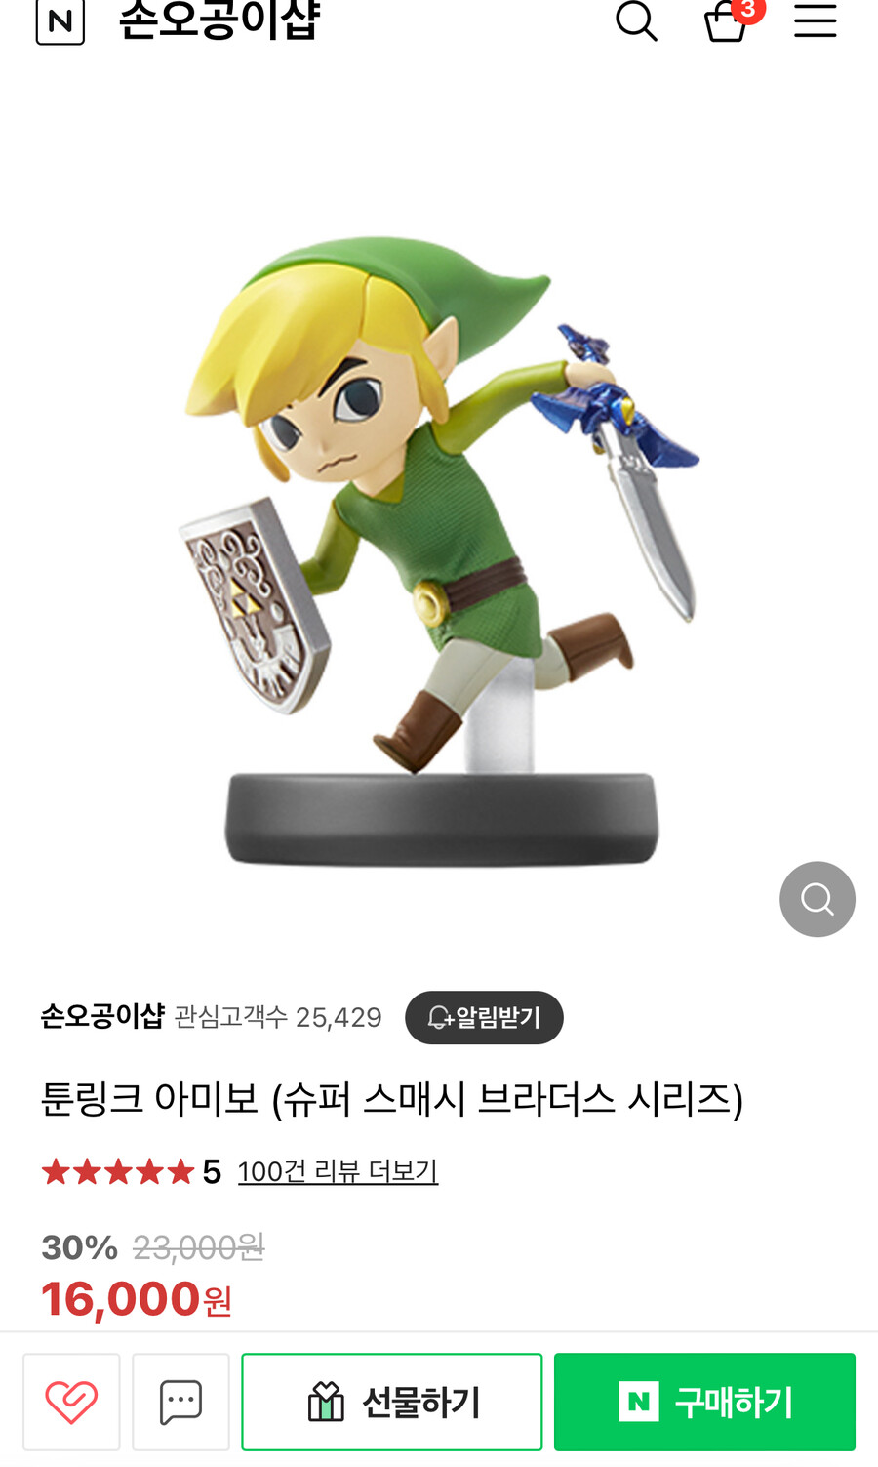Toggle the heart wishlist icon
Viewport: 878px width, 1467px height.
(x=71, y=1402)
